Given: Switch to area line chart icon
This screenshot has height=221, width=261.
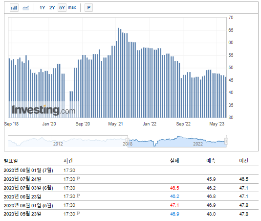Looking at the screenshot, I should pos(25,8).
